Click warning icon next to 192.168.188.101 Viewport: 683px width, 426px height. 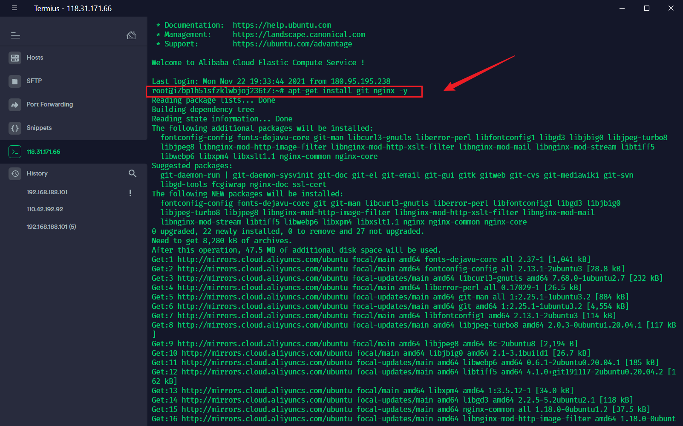130,193
